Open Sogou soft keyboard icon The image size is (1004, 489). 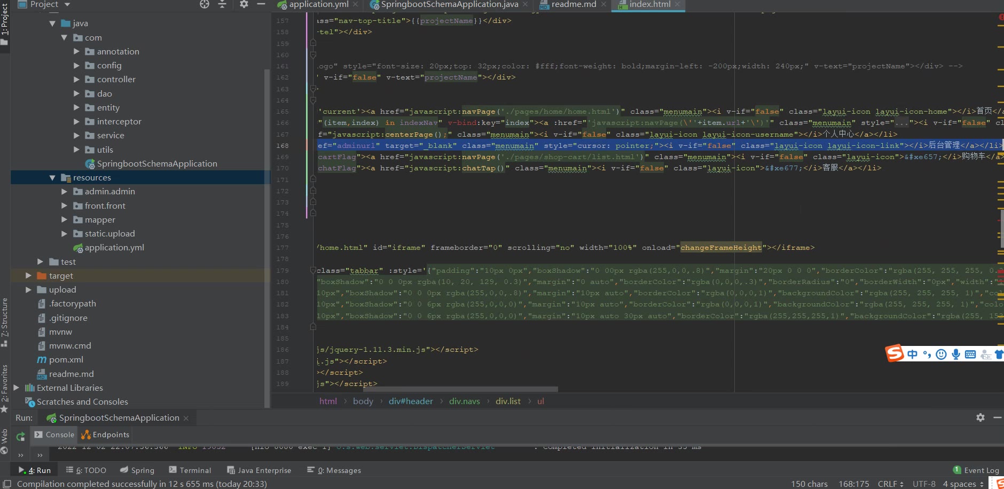point(970,354)
